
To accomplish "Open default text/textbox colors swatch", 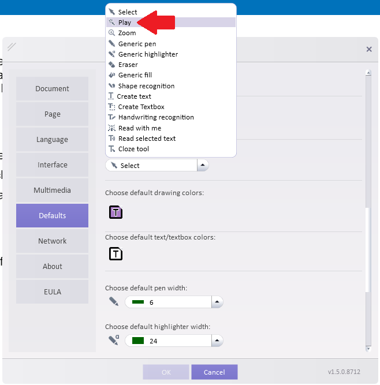I will (116, 253).
